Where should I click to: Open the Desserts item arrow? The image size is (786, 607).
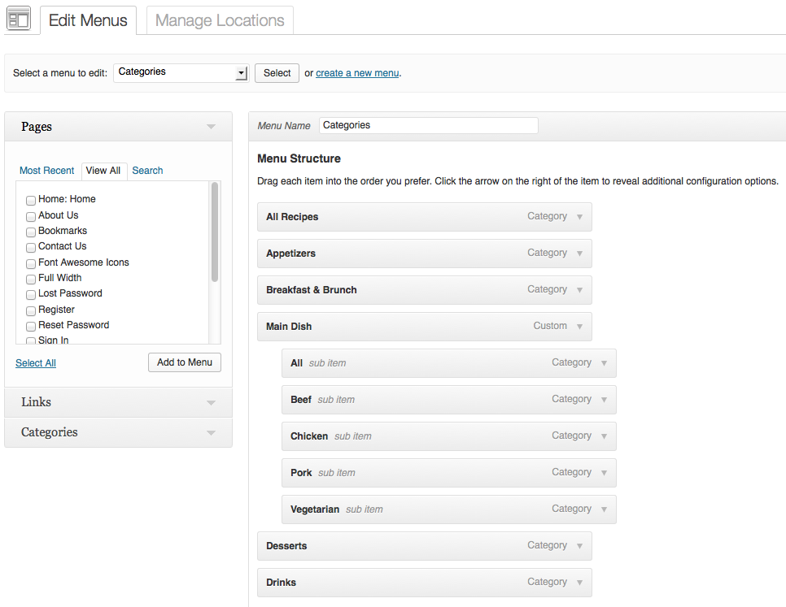579,546
